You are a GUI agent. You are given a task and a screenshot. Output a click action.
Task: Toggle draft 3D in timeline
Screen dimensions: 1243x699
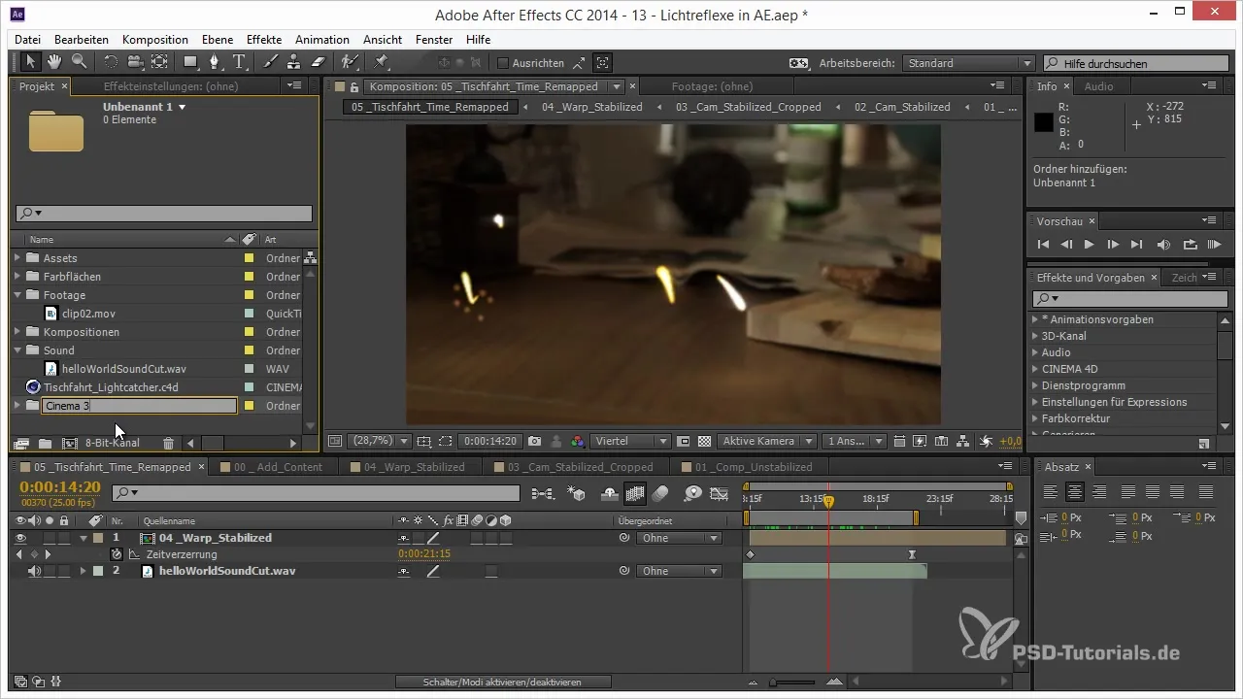pos(579,493)
